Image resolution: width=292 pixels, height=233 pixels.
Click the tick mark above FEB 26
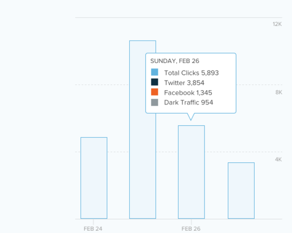coord(191,222)
